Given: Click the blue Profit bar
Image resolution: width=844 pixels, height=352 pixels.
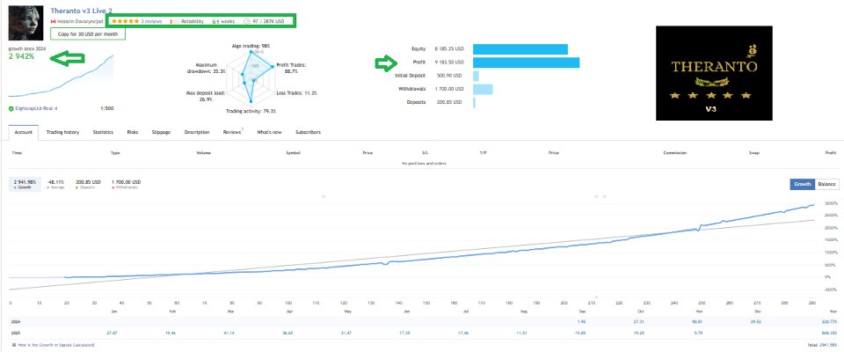Looking at the screenshot, I should pos(526,62).
